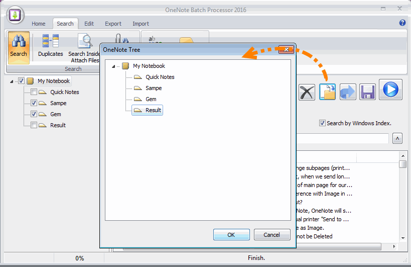
Task: Check the Quick Notes checkbox
Action: pos(34,92)
